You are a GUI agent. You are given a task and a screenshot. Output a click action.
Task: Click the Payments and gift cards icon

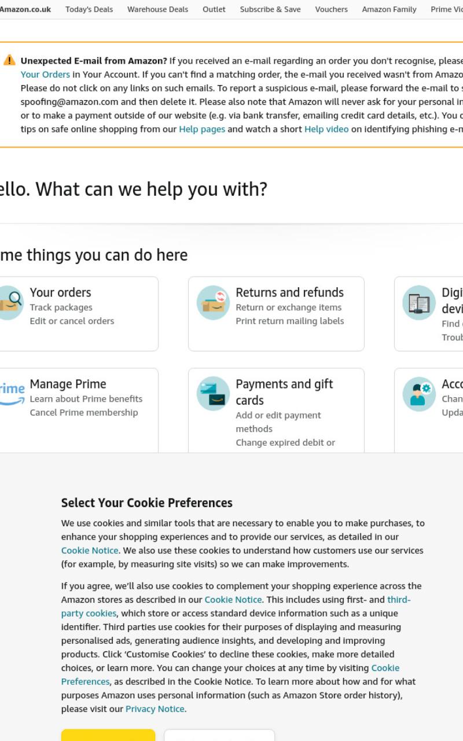point(213,394)
